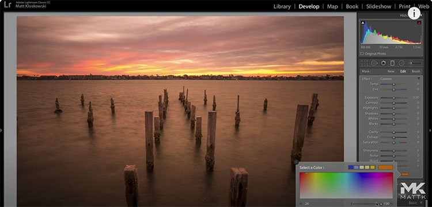The width and height of the screenshot is (432, 207).
Task: Collapse the right panel side arrow
Action: 430,130
